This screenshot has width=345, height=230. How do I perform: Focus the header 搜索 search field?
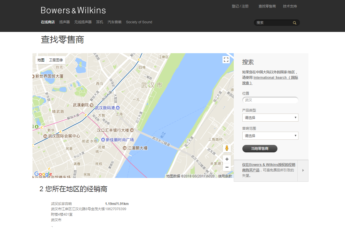click(x=273, y=23)
